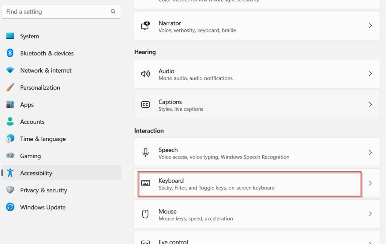Click the Bluetooth & devices icon
The width and height of the screenshot is (386, 244).
pos(10,53)
